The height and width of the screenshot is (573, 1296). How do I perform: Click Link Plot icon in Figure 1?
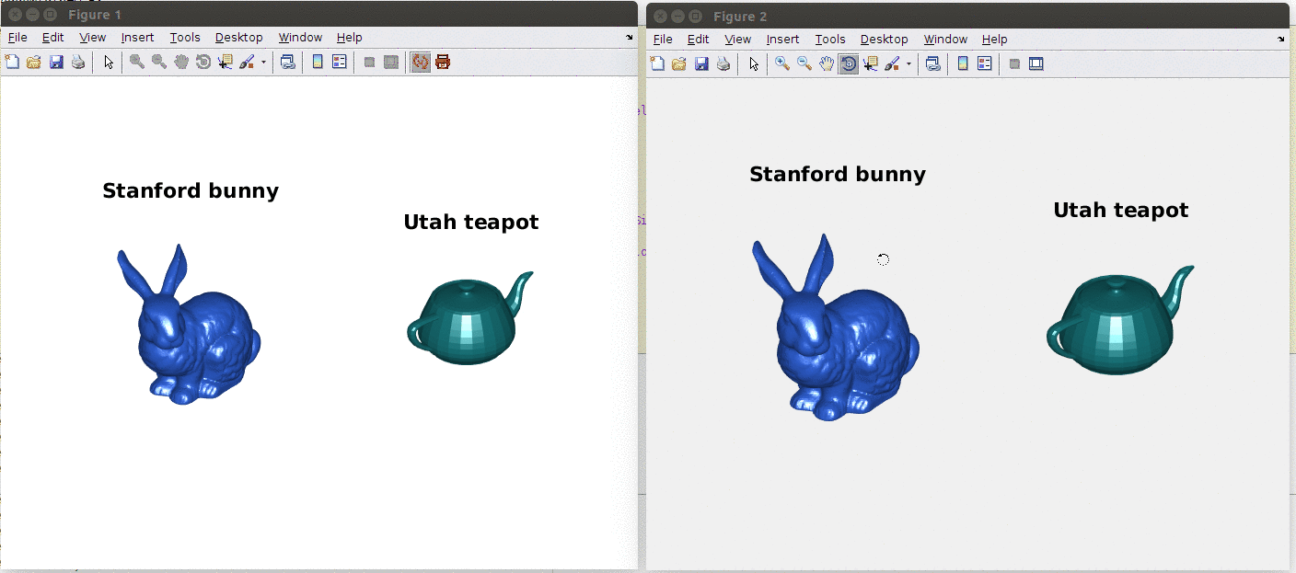[x=288, y=63]
